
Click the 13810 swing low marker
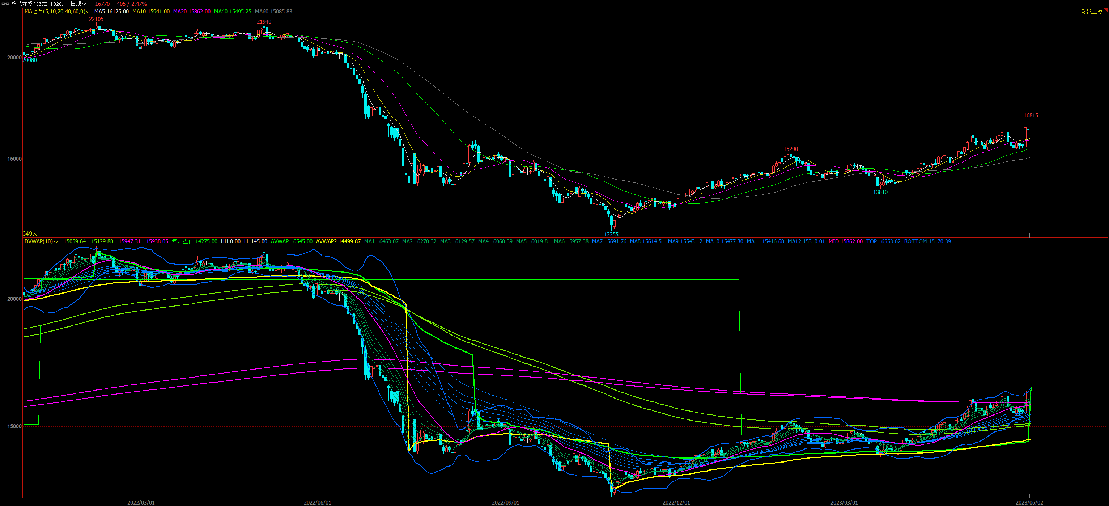(880, 193)
